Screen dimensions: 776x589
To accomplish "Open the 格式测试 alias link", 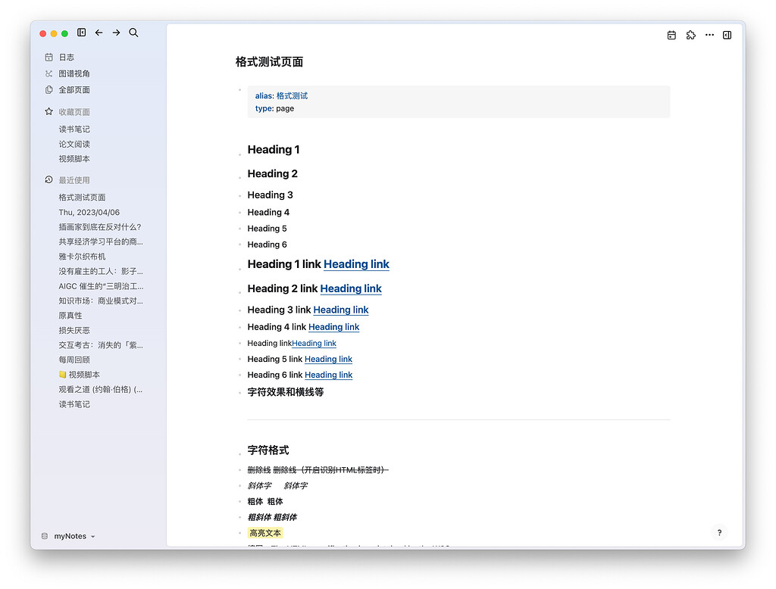I will (x=294, y=96).
